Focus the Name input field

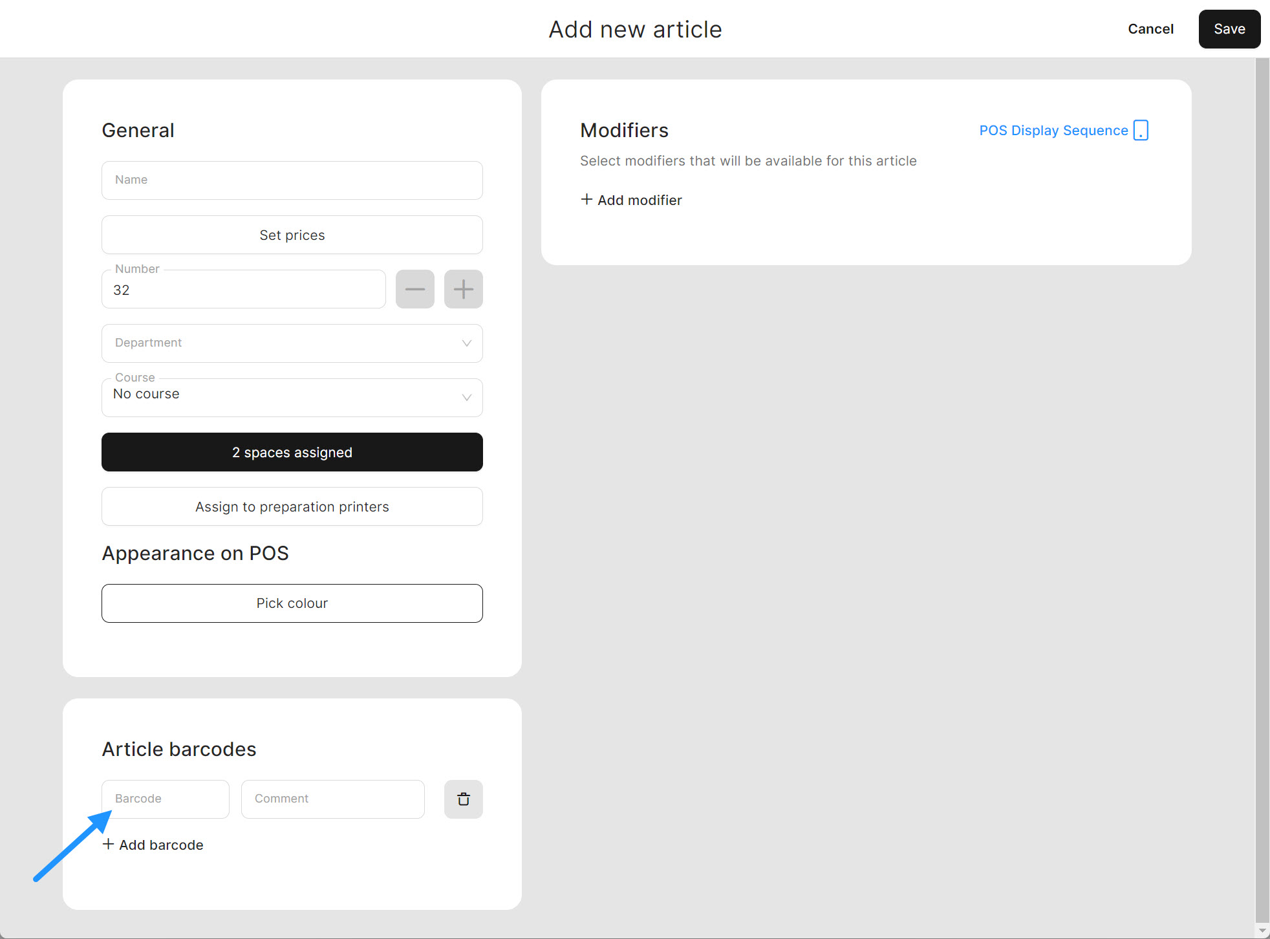pyautogui.click(x=292, y=180)
